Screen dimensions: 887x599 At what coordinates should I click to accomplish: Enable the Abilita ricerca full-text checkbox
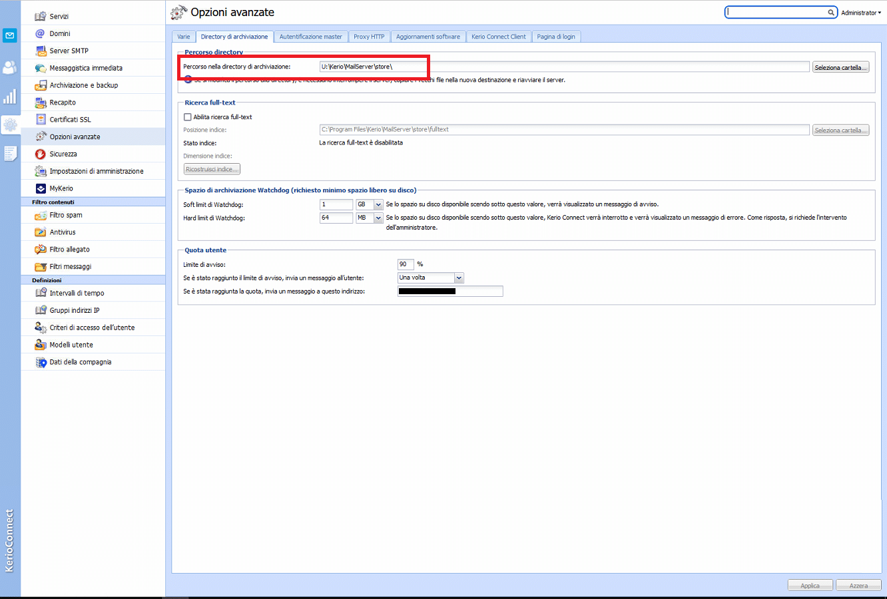point(188,117)
